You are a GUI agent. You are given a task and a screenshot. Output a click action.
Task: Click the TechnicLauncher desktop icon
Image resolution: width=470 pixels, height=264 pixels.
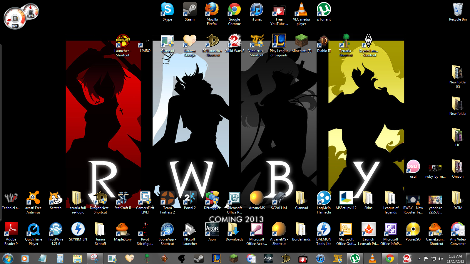tap(11, 201)
